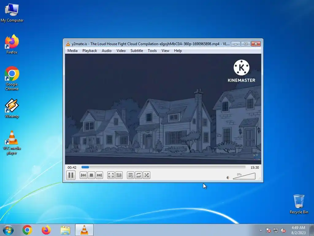Image resolution: width=314 pixels, height=236 pixels.
Task: Unmute audio via VLC speaker icon
Action: pos(228,178)
